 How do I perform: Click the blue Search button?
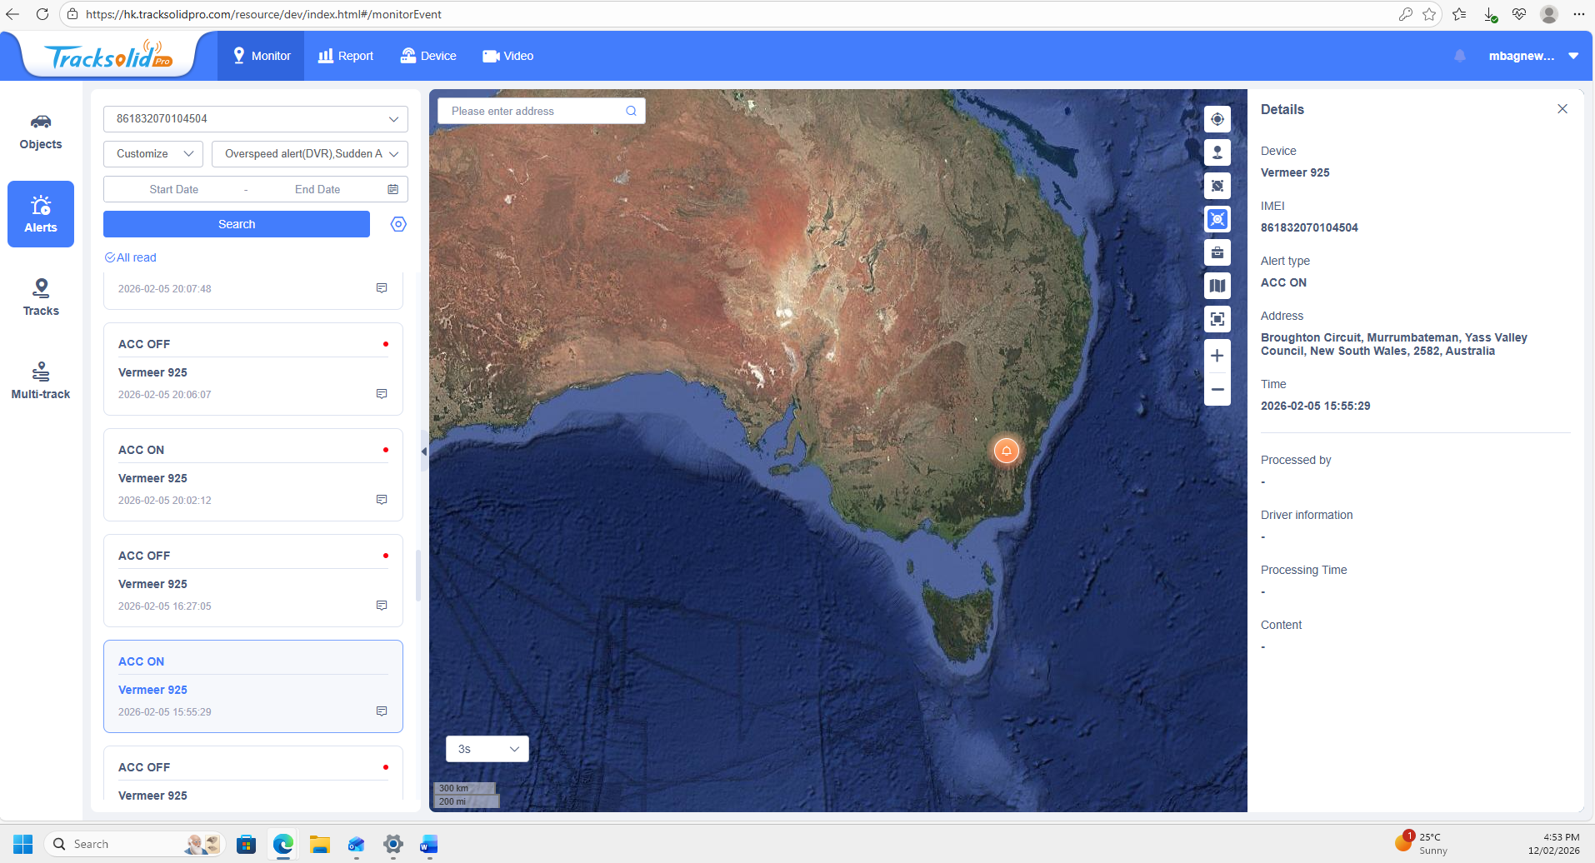tap(237, 224)
